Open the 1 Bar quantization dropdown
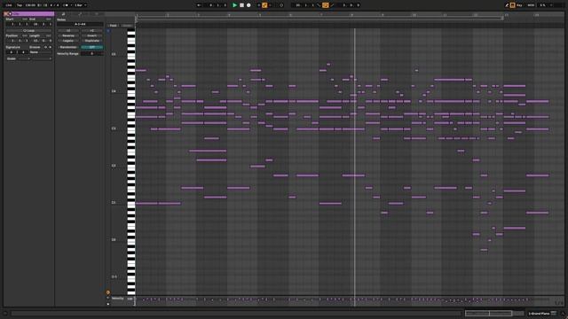568x319 pixels. (x=81, y=5)
